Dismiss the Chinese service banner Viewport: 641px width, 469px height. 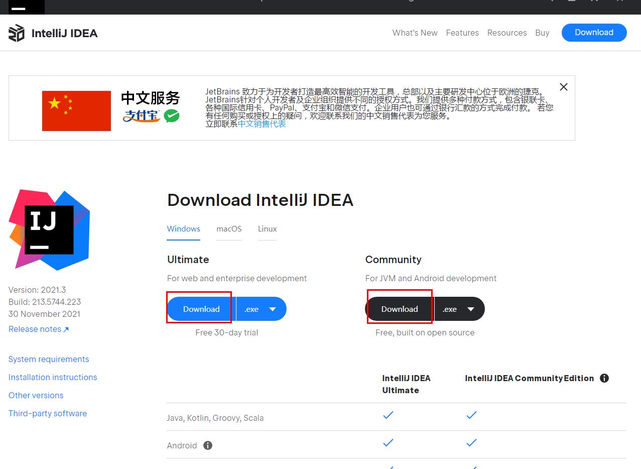click(x=563, y=87)
